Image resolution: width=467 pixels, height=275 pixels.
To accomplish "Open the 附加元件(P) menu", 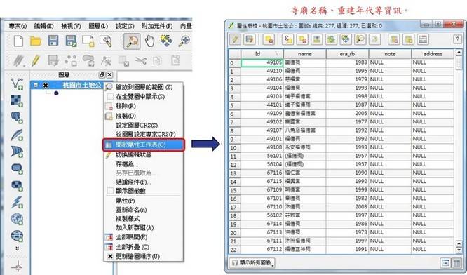I will tap(156, 26).
